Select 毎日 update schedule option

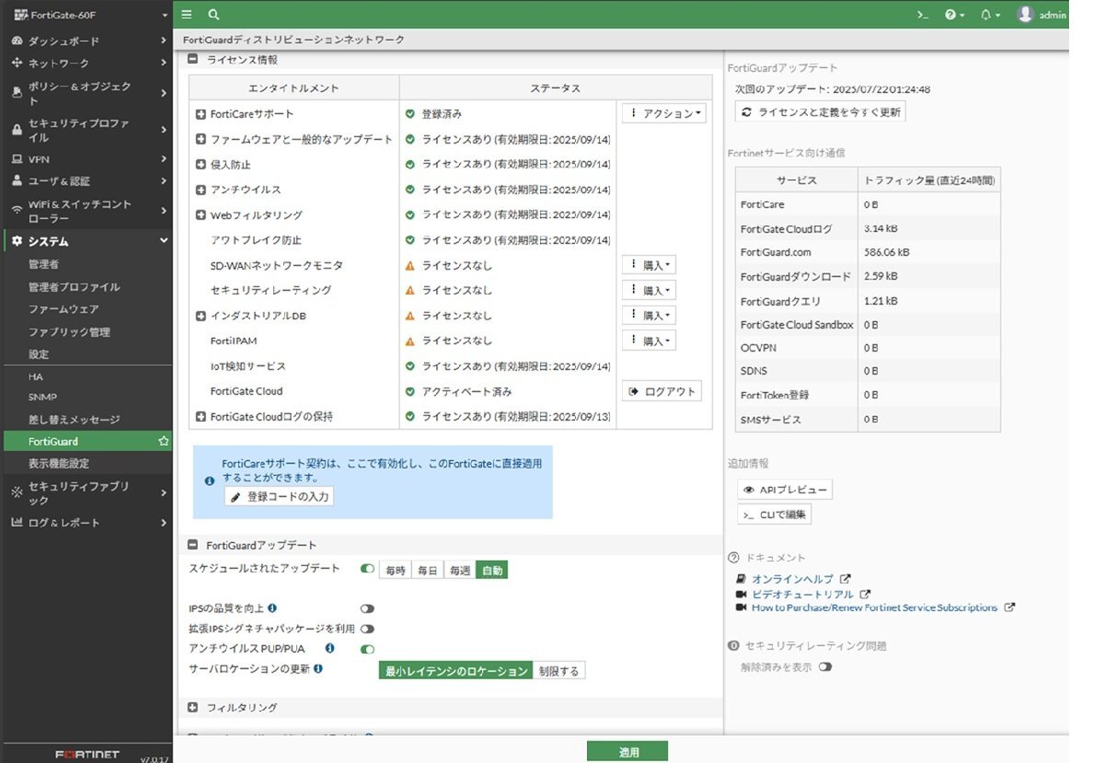point(427,571)
